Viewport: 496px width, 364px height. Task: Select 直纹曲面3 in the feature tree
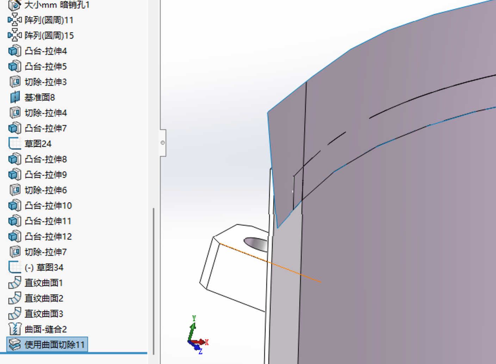point(44,314)
